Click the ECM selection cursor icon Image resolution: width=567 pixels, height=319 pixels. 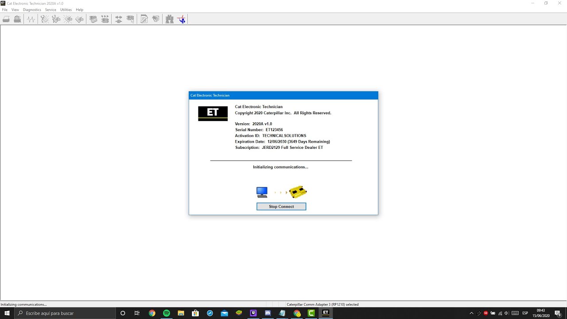tap(130, 19)
